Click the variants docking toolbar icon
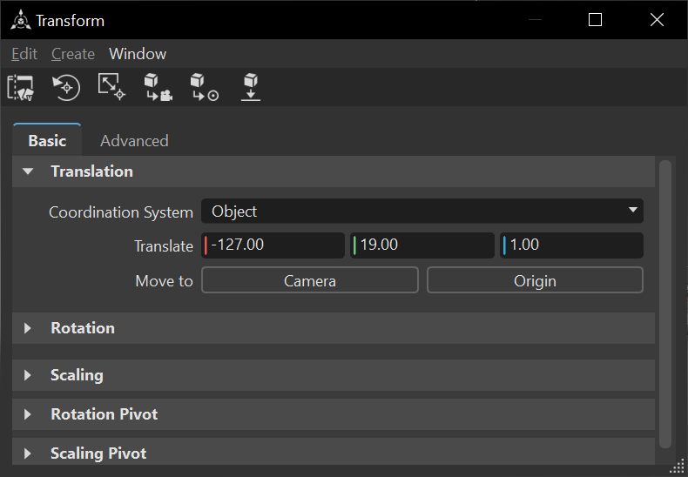Image resolution: width=688 pixels, height=477 pixels. (21, 88)
